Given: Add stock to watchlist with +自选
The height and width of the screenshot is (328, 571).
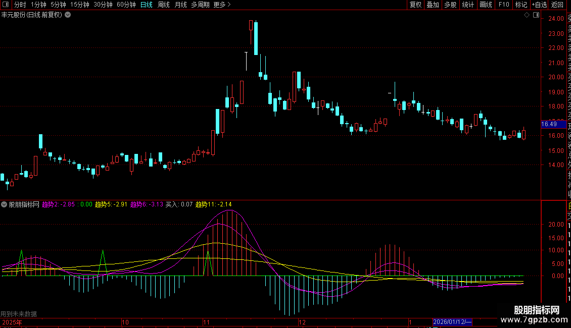Looking at the screenshot, I should (539, 5).
